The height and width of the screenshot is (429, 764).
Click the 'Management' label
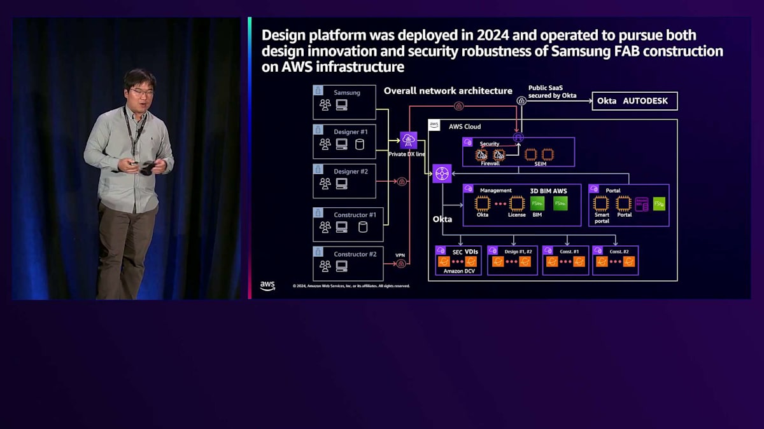[495, 190]
